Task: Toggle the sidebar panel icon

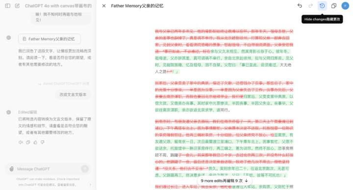Action: click(x=8, y=6)
